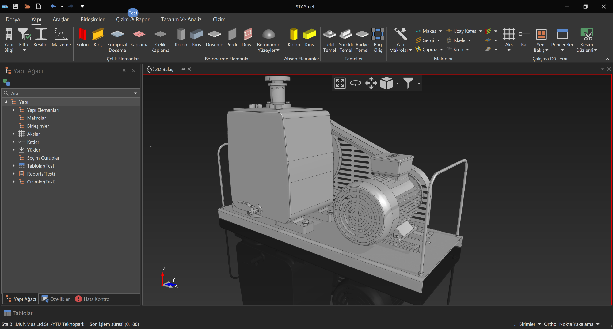Open the Makas macro button
Viewport: 613px width, 329px height.
click(429, 31)
